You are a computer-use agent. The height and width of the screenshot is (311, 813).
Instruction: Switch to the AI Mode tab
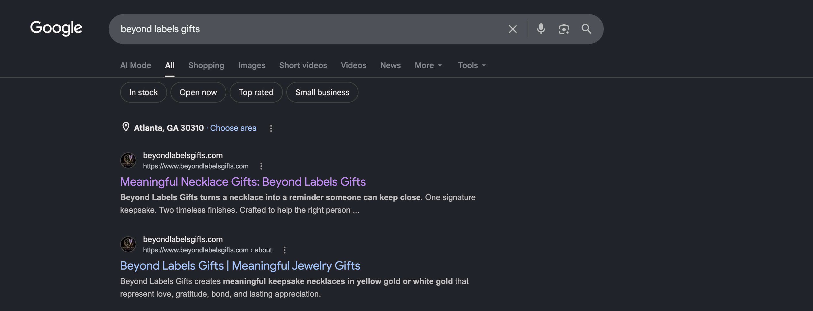[135, 65]
